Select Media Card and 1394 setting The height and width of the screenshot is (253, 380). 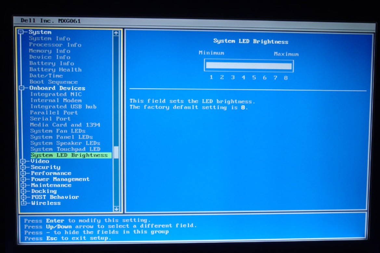pos(65,125)
